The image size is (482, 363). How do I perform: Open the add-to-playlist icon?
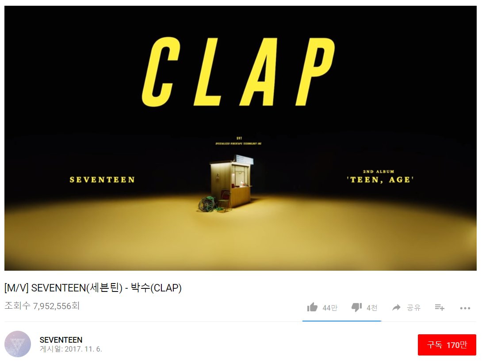click(440, 307)
